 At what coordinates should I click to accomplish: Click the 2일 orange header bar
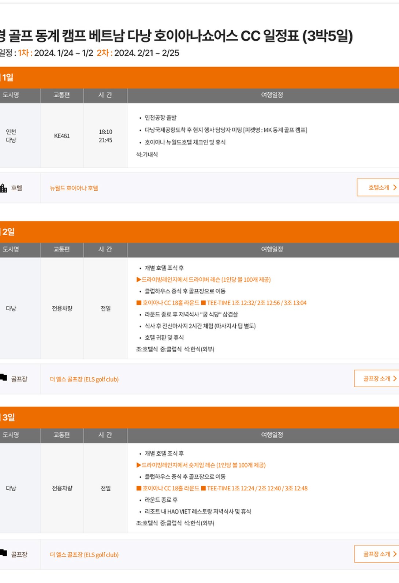click(199, 232)
